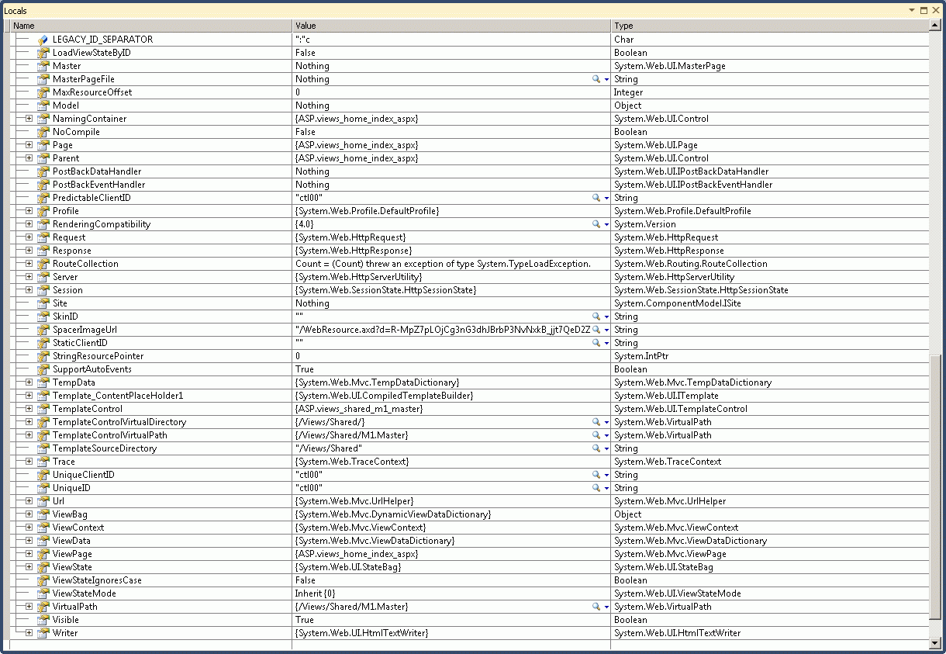946x654 pixels.
Task: Open text visualizer for UniqueID value
Action: [596, 488]
